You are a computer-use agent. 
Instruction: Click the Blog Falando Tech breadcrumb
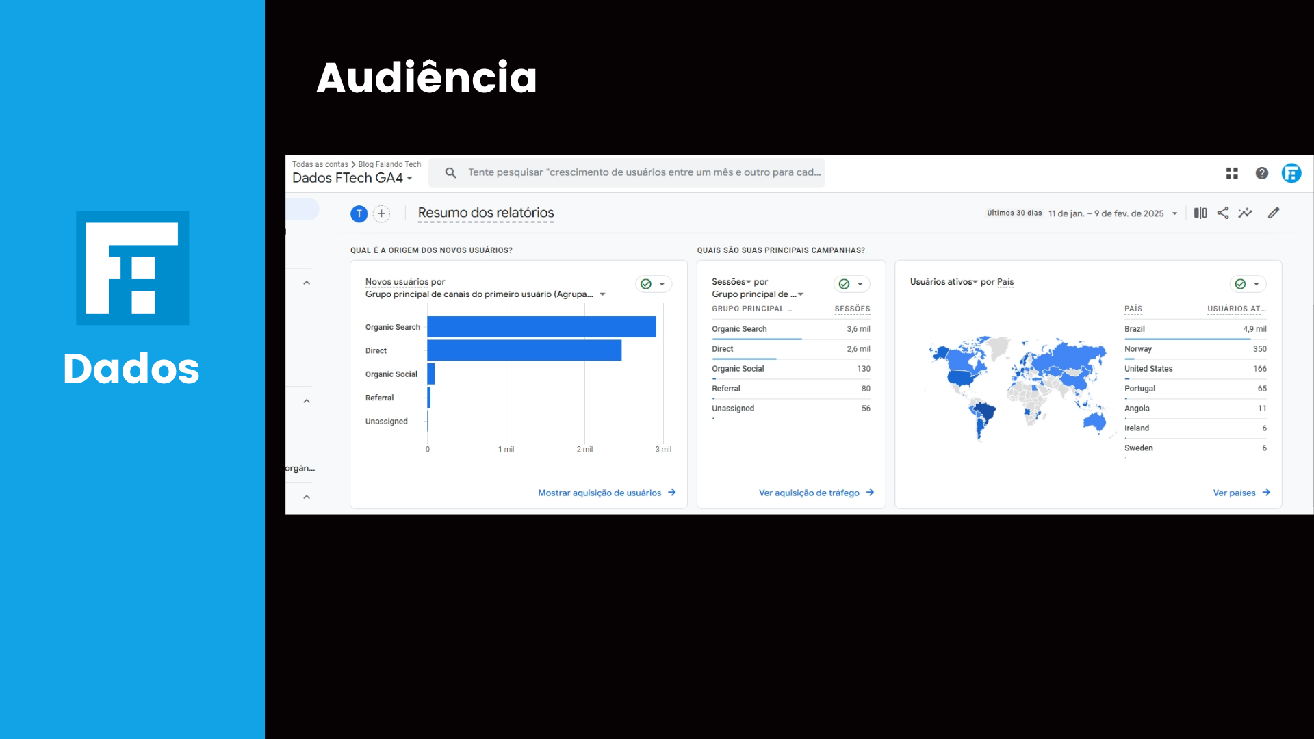(x=389, y=164)
